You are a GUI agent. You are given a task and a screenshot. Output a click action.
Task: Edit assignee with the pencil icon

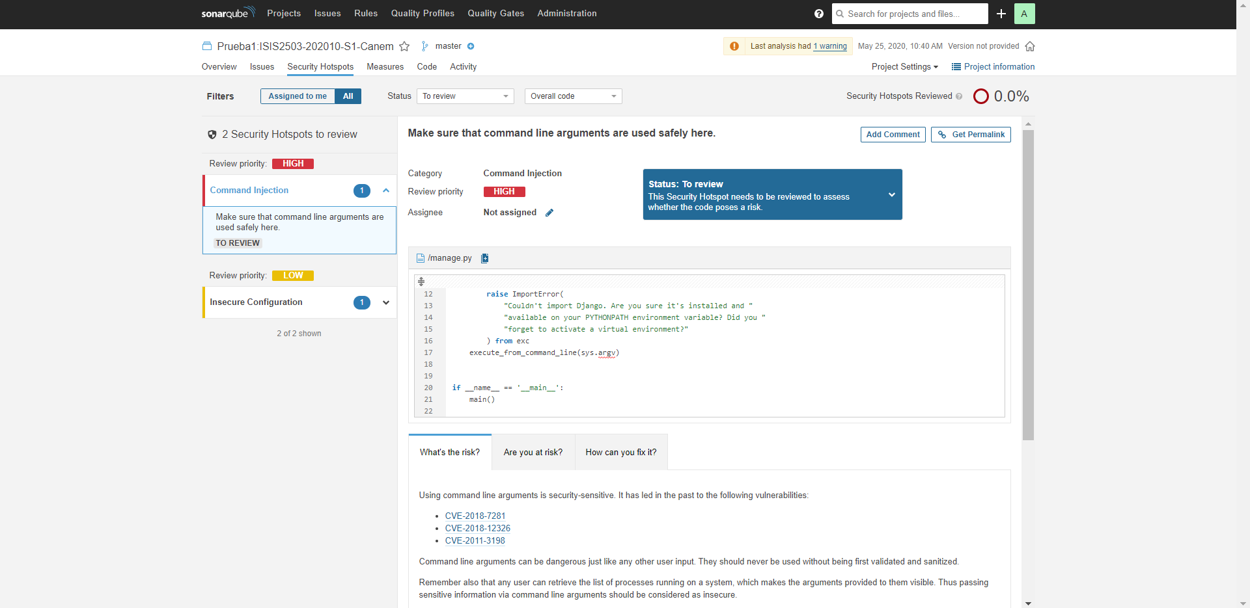549,213
